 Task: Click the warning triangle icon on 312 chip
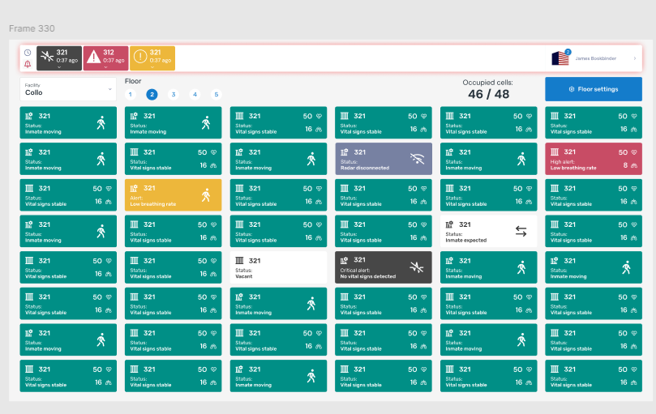pyautogui.click(x=94, y=57)
